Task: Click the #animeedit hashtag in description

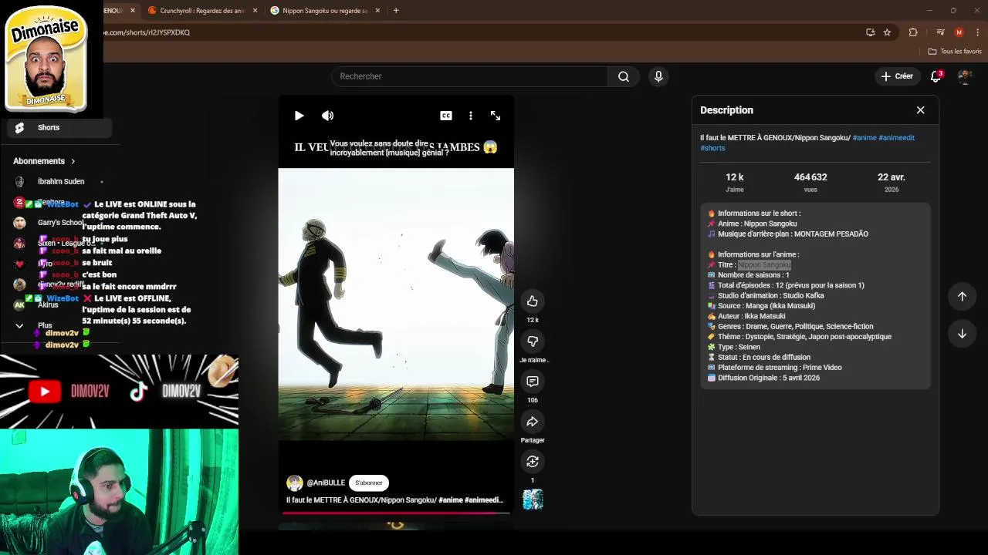Action: coord(896,138)
